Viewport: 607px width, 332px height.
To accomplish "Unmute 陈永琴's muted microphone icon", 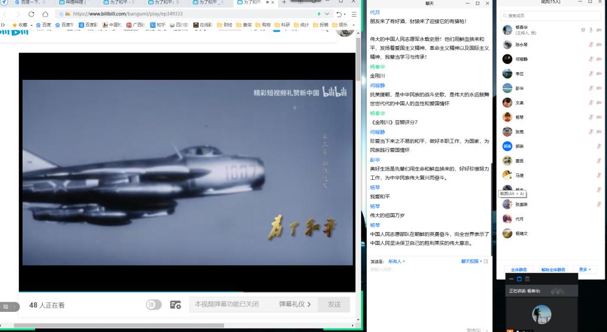I will click(x=591, y=45).
